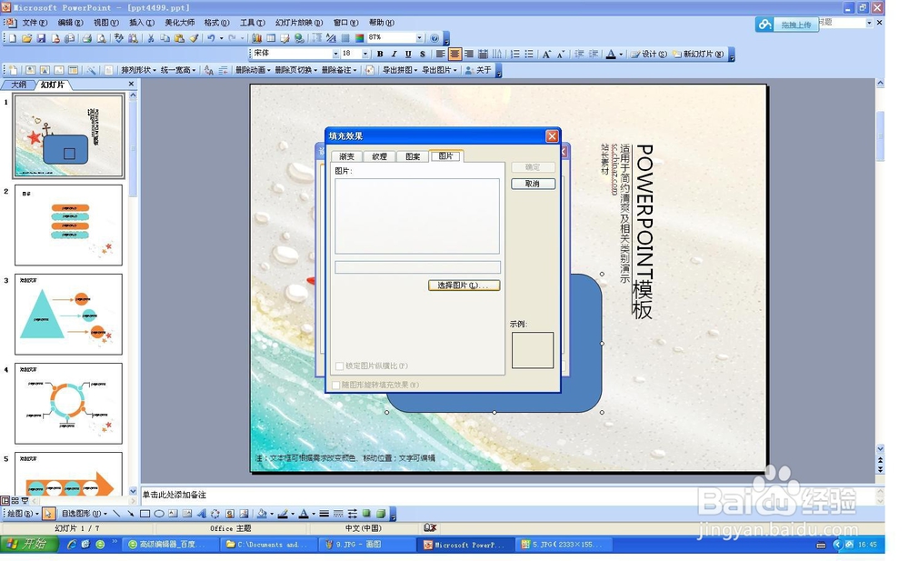
Task: Click the Format Painter brush icon
Action: [194, 38]
